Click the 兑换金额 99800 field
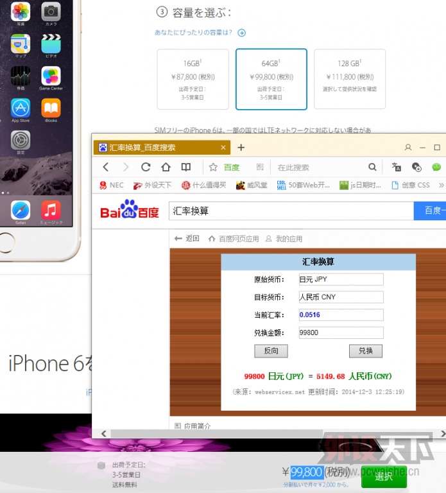Image resolution: width=446 pixels, height=493 pixels. point(341,333)
